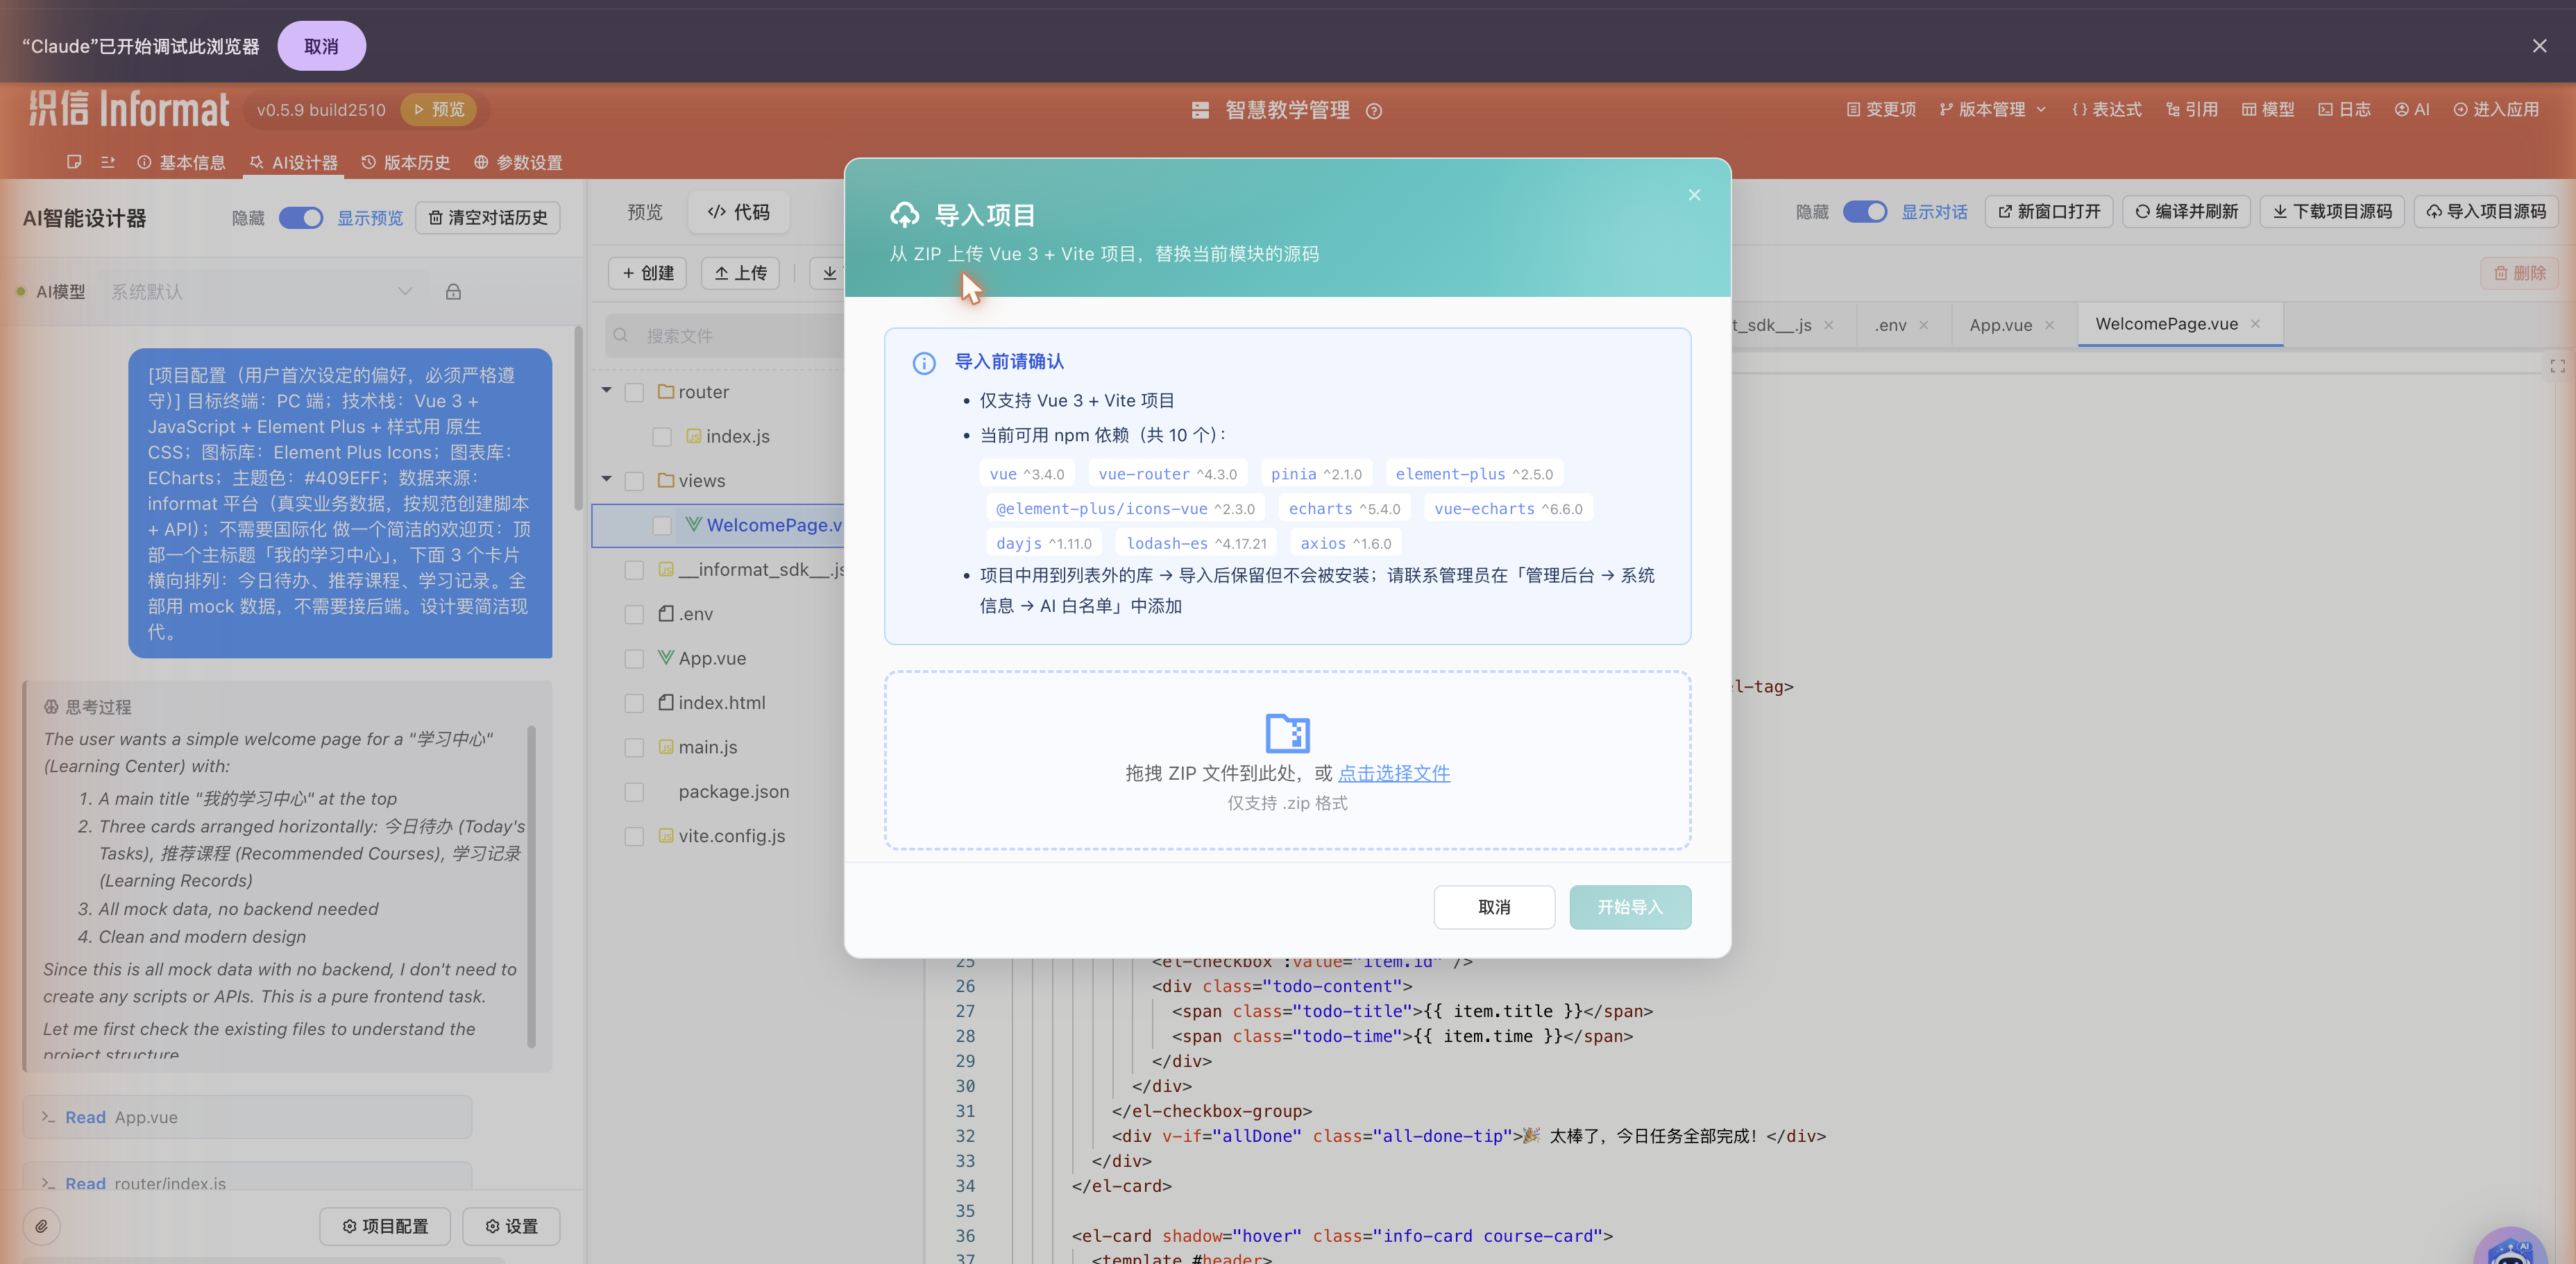Click 下载项目源码 button

[x=2332, y=212]
